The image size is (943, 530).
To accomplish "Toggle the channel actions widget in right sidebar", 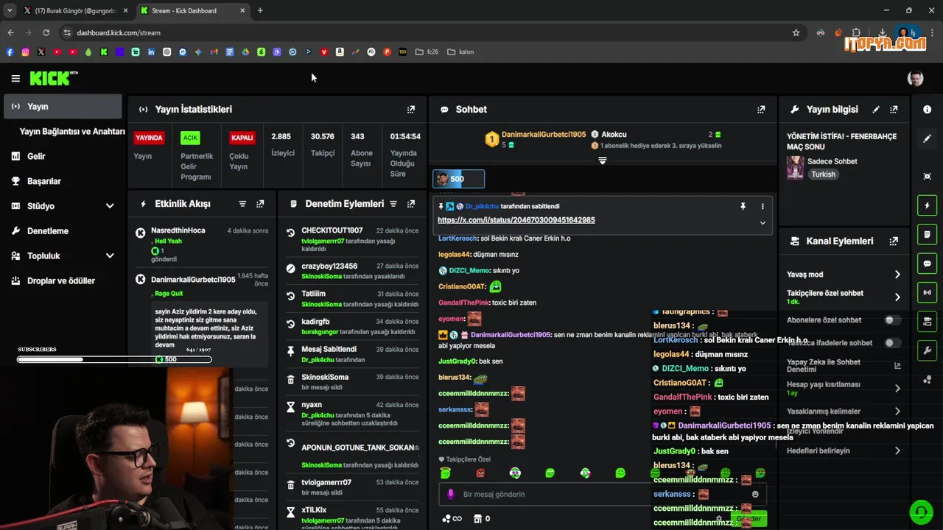I will [928, 321].
